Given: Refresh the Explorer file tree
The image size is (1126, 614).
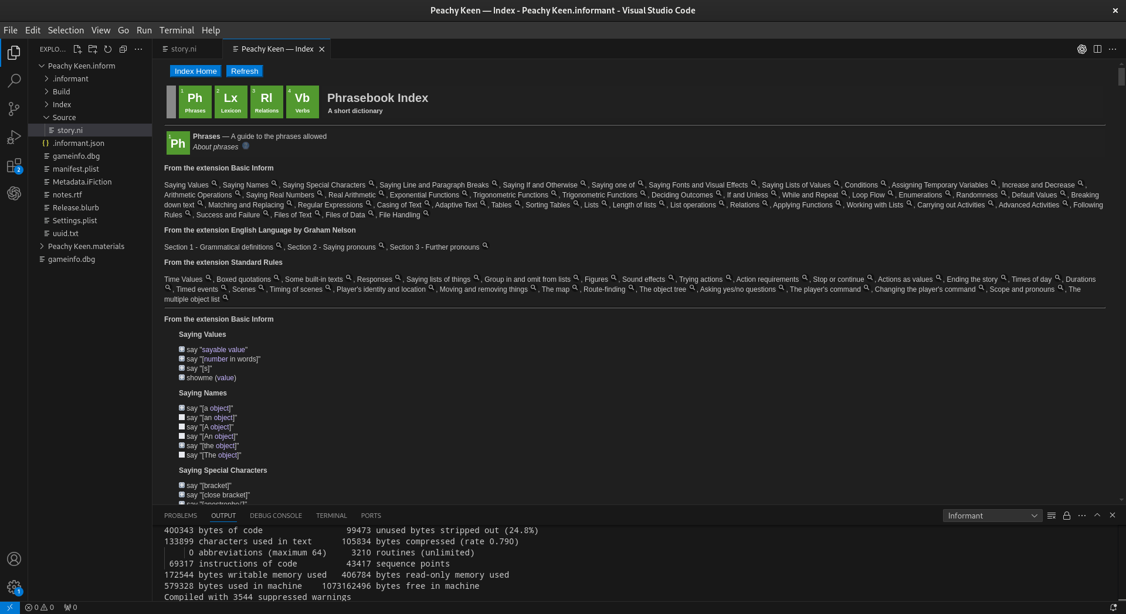Looking at the screenshot, I should coord(108,49).
